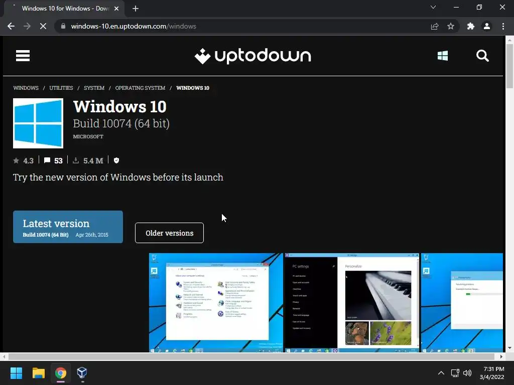Open the clock showing 7:31 PM
This screenshot has height=385, width=514.
(x=492, y=373)
